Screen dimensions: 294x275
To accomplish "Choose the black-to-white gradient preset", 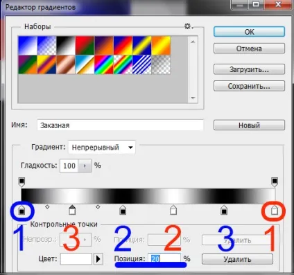I will [66, 46].
